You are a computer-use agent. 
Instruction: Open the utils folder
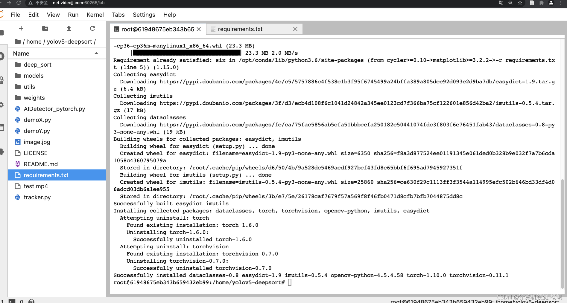tap(57, 87)
